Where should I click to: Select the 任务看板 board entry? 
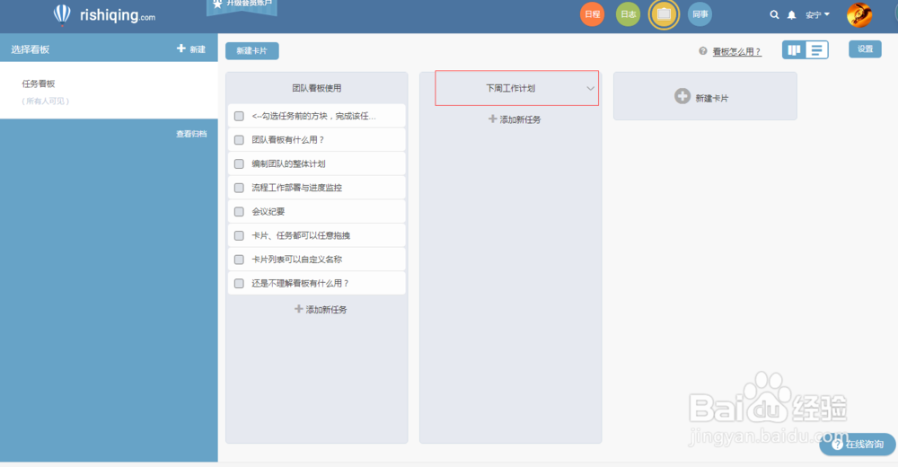[109, 91]
